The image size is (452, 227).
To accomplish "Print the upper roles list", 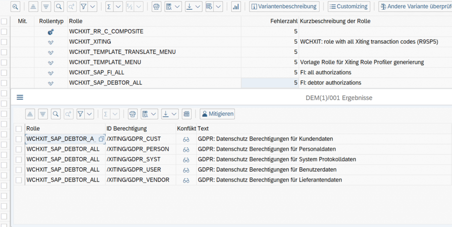I will [x=157, y=6].
